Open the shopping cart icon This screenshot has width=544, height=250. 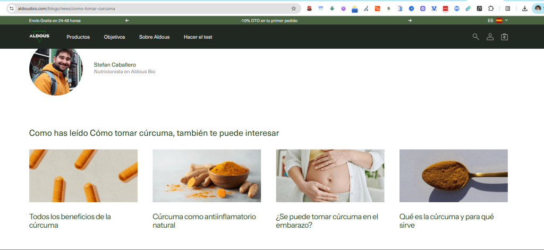504,37
